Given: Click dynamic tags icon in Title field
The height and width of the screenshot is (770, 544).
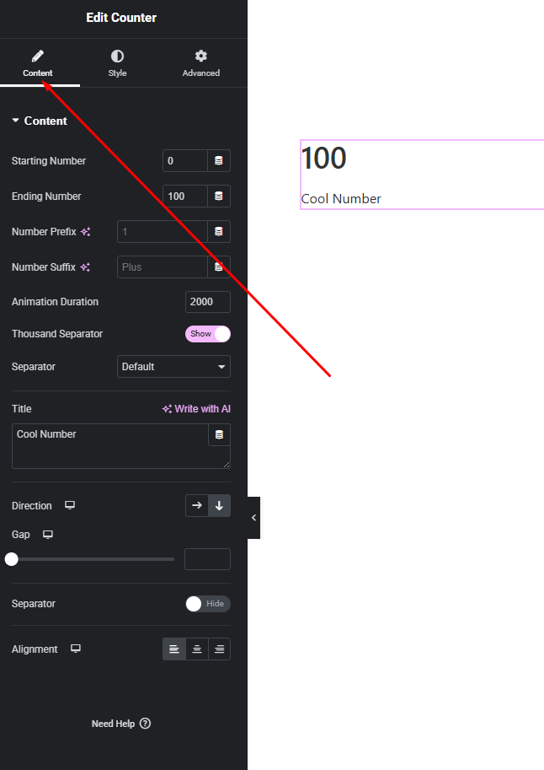Looking at the screenshot, I should [219, 435].
